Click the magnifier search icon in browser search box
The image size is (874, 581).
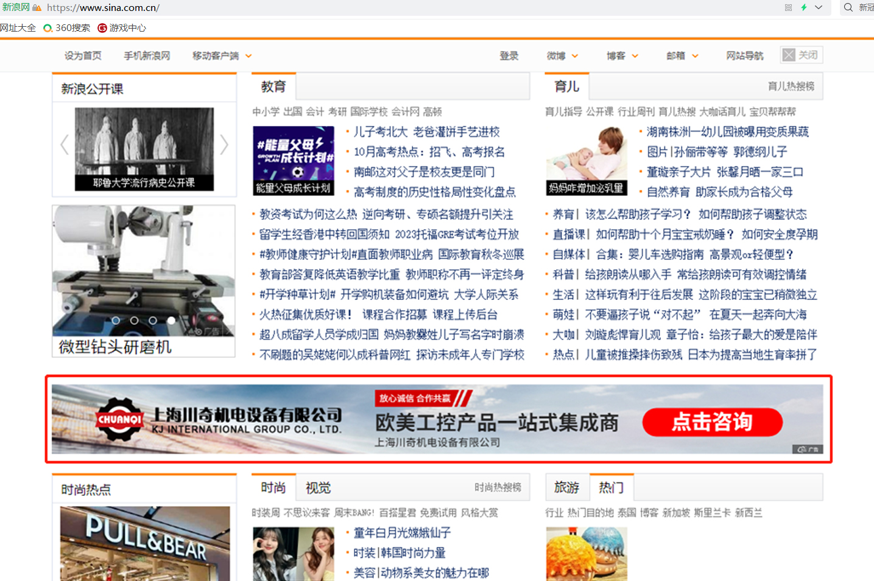[848, 7]
